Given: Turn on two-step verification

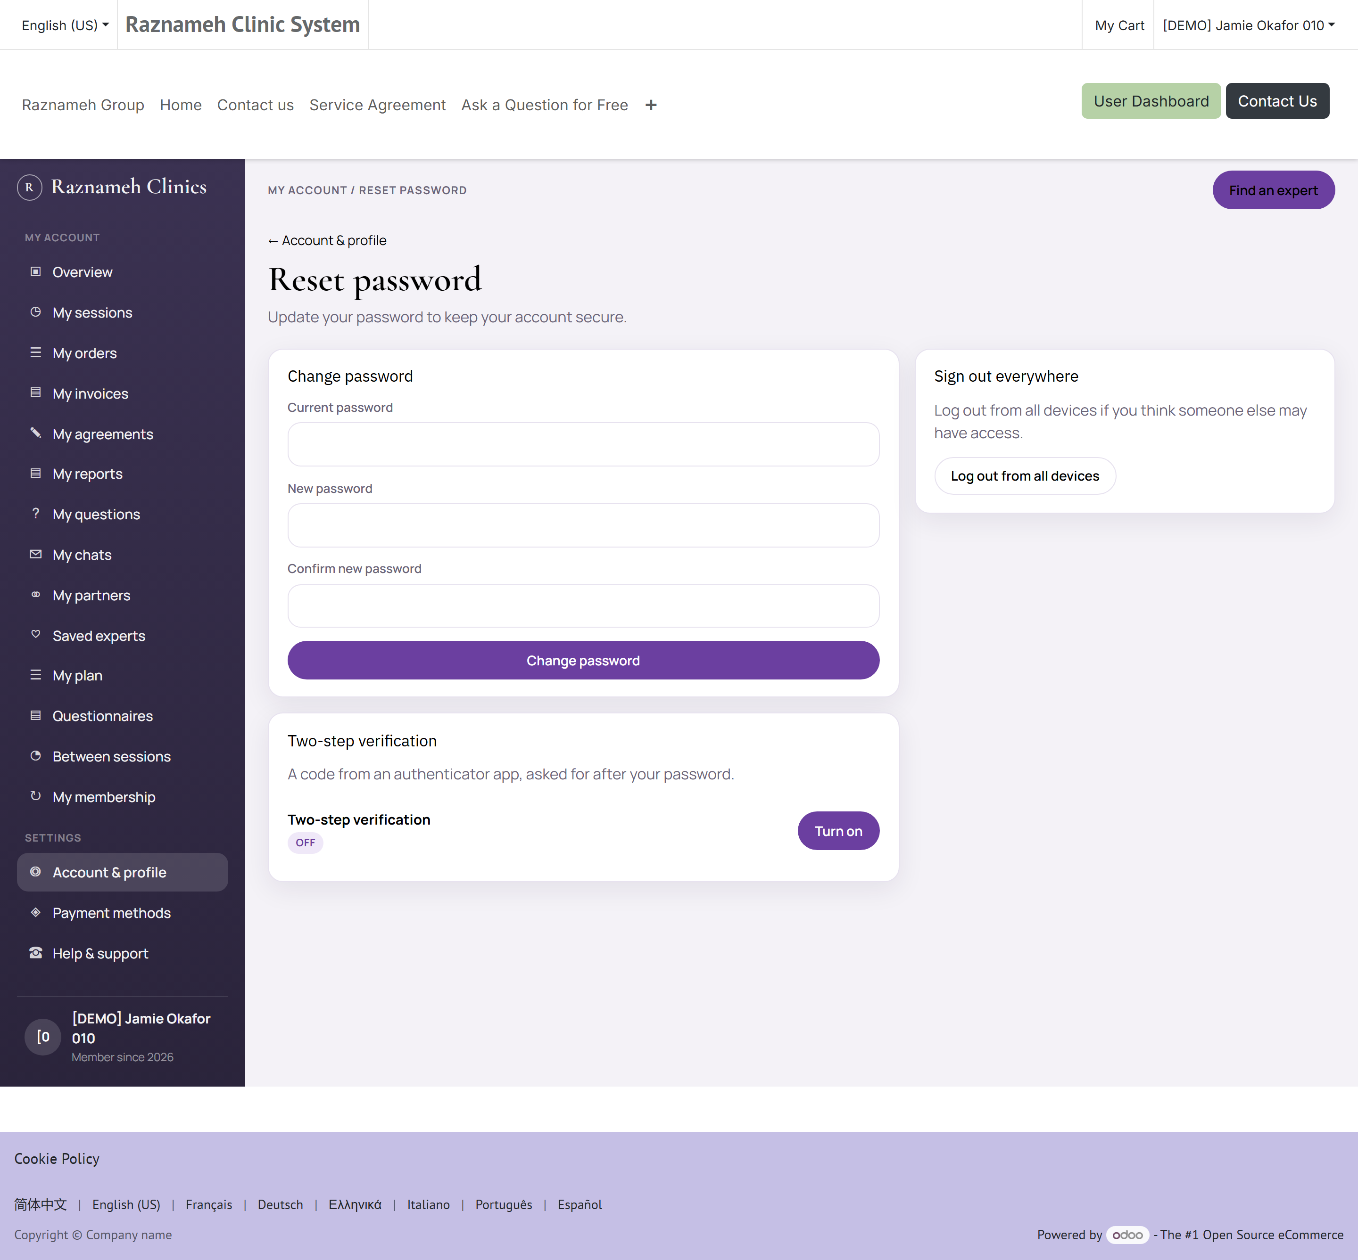Looking at the screenshot, I should pos(838,830).
